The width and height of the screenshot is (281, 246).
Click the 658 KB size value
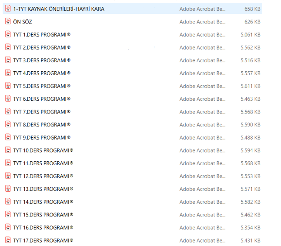[252, 9]
